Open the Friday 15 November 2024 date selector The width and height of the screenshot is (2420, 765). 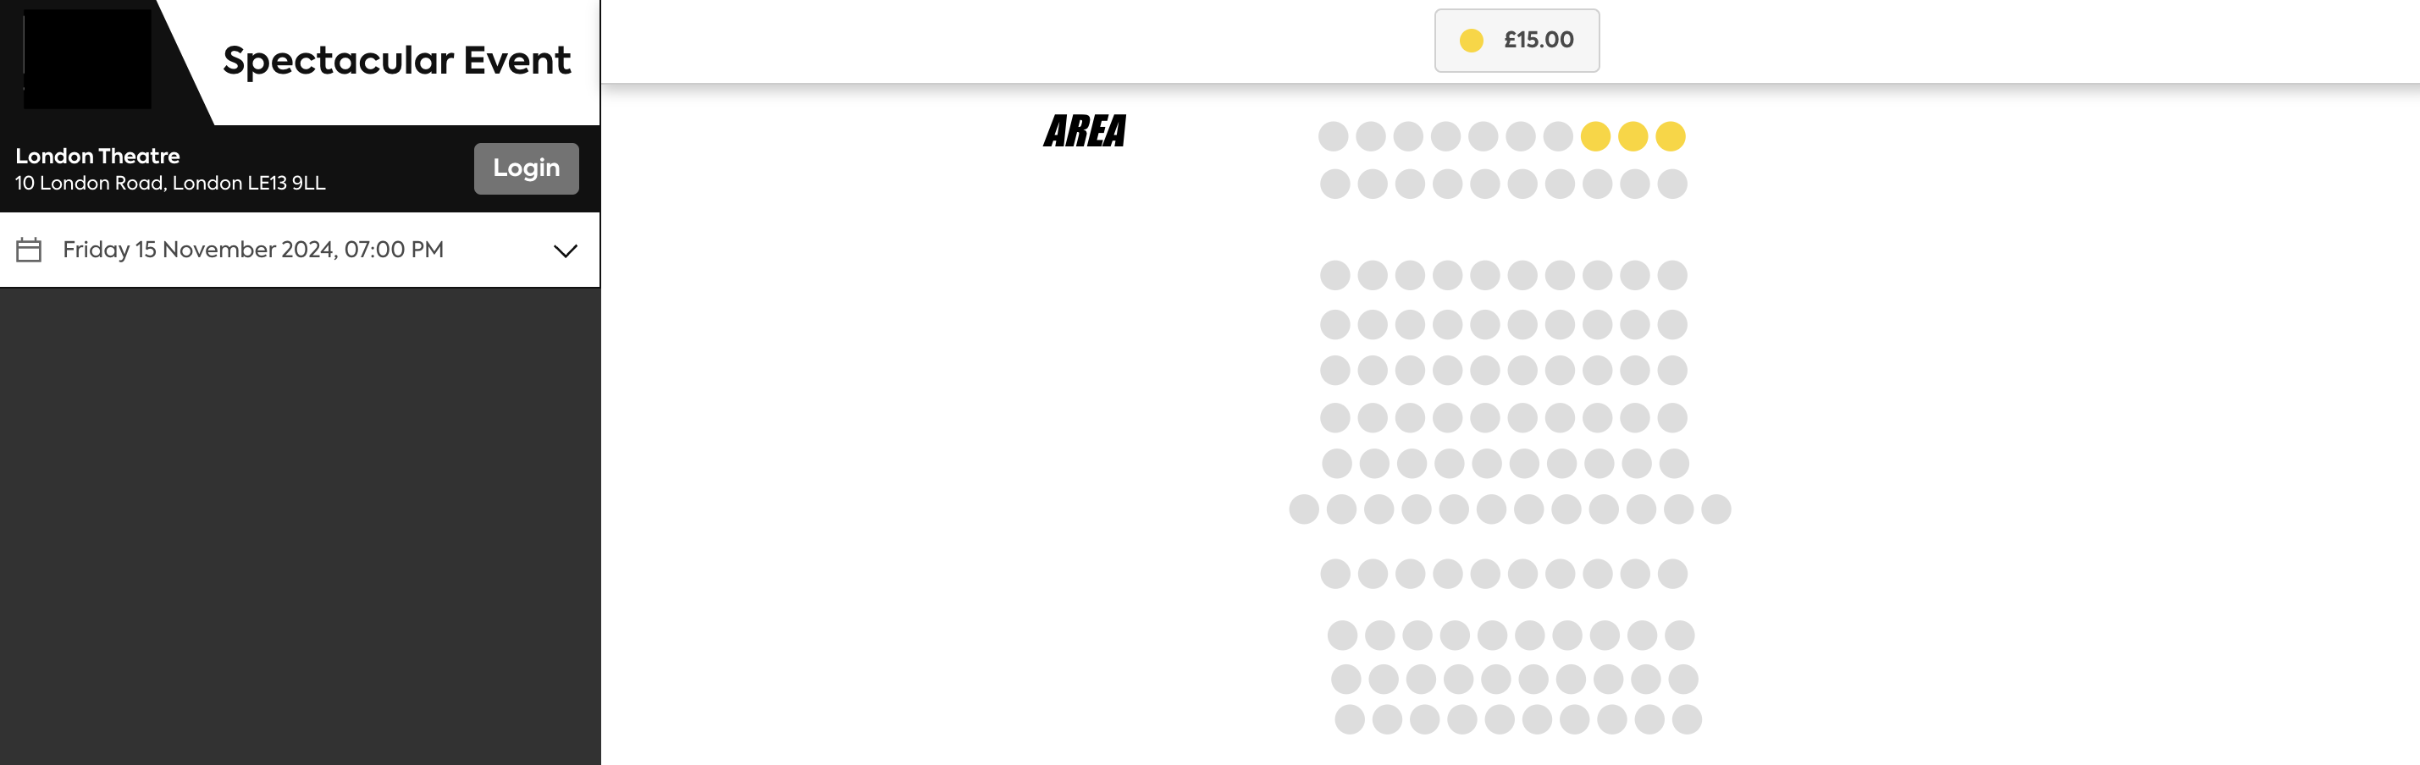(300, 250)
